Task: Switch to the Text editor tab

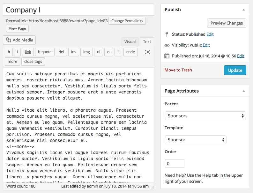Action: point(147,42)
